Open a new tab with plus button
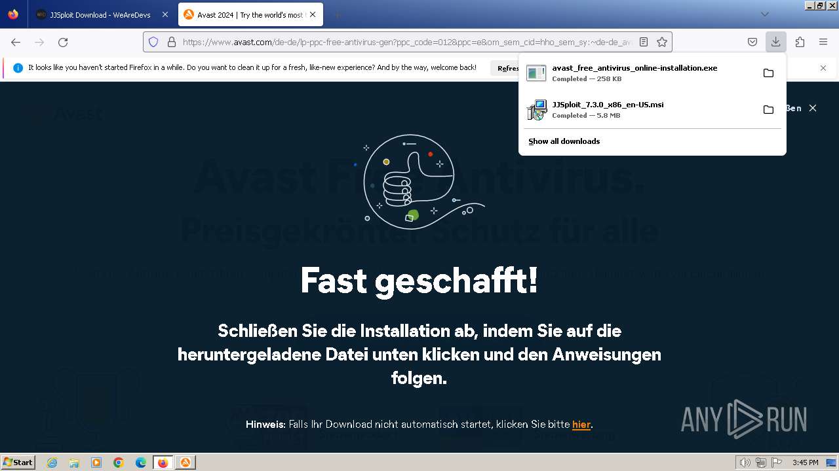839x471 pixels. point(337,14)
